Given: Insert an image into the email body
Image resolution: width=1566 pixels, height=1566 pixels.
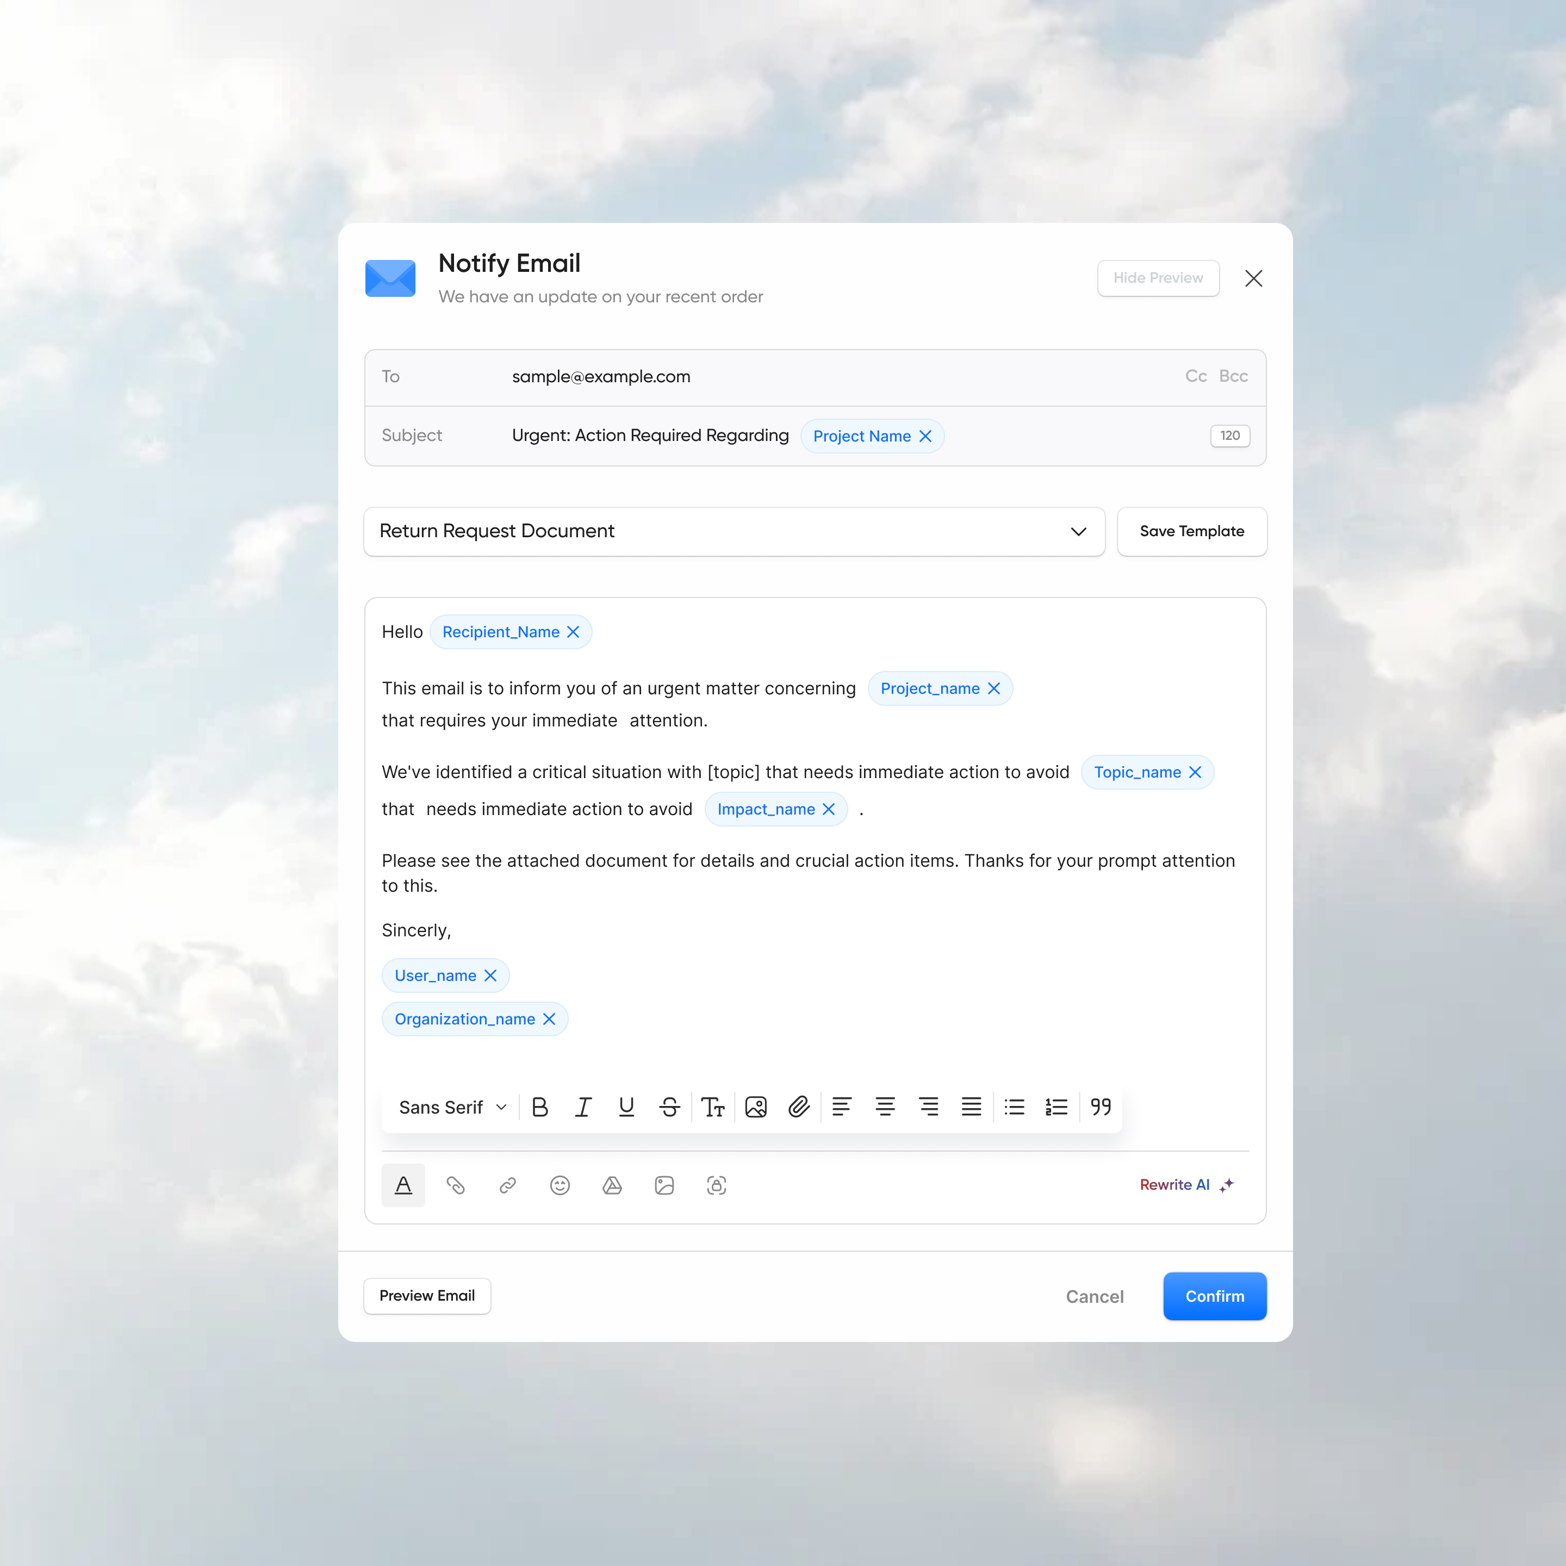Looking at the screenshot, I should click(x=755, y=1107).
